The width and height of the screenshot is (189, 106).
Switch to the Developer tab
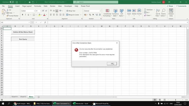68,6
